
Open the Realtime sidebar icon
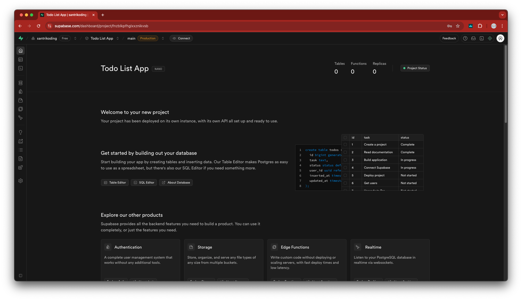tap(21, 118)
